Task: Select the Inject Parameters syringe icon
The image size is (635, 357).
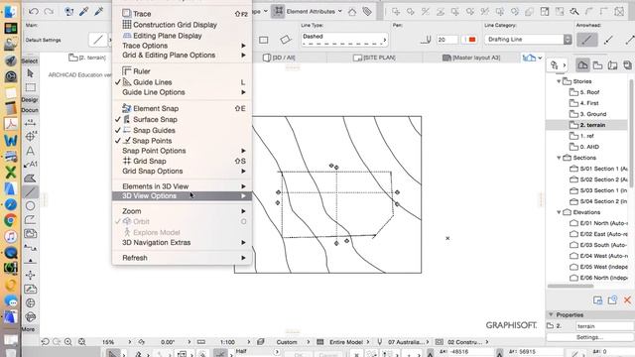Action: (99, 11)
